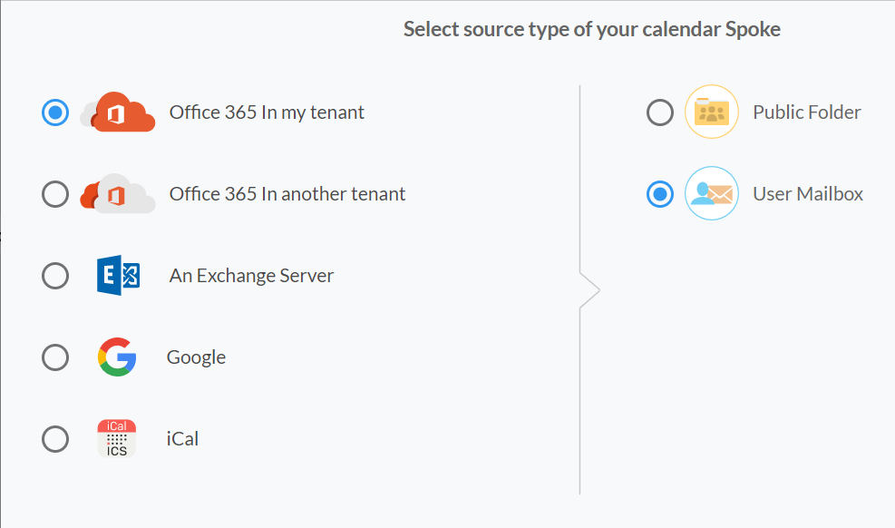
Task: Click the Office 365 in another tenant cloud icon
Action: coord(118,193)
